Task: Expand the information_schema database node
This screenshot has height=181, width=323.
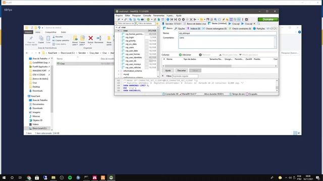Action: (x=119, y=71)
